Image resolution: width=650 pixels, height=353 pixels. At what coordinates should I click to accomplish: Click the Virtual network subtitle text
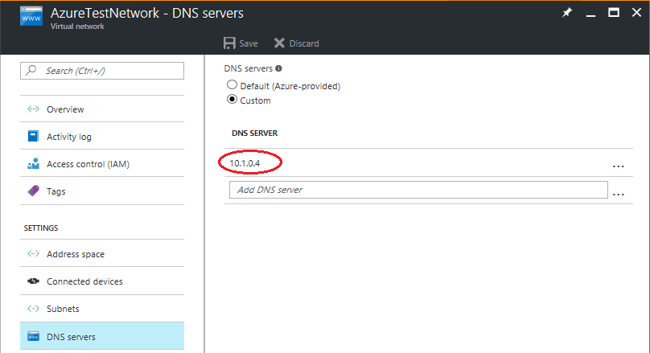pyautogui.click(x=77, y=26)
